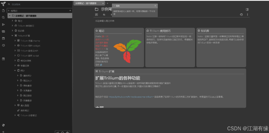Open properties sliders icon in note ribbon
Viewport: 269px width, 133px height.
(97, 15)
